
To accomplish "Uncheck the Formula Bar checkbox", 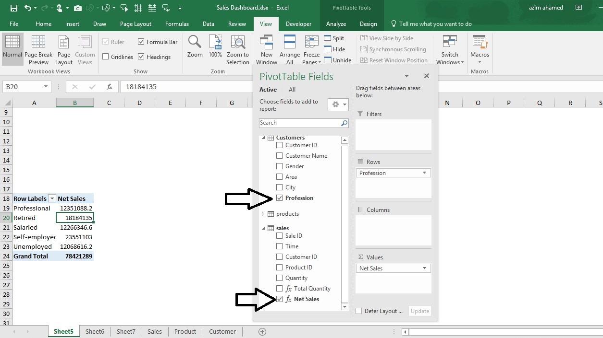I will 141,42.
